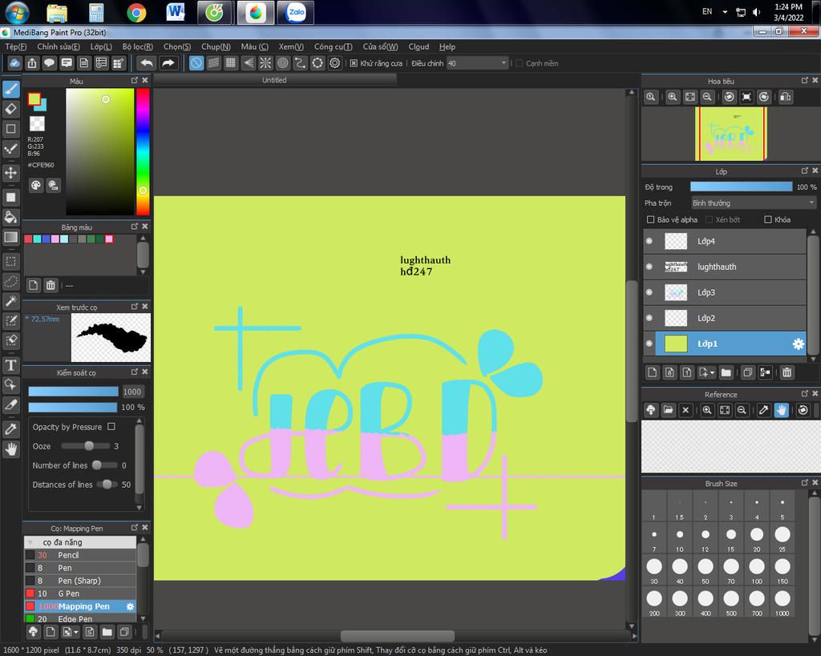Select the Pencil brush
821x656 pixels.
(x=80, y=555)
